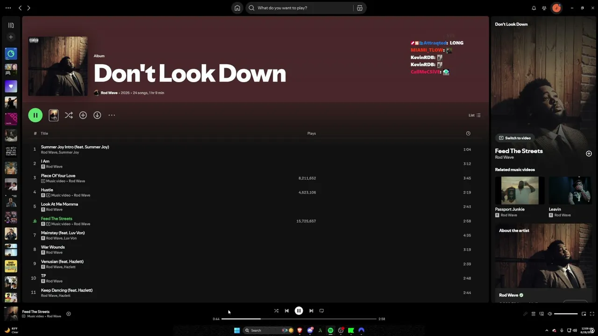Screen dimensions: 598x336
Task: Click the playing track title 'Feed The Streets' in the list
Action: pos(57,218)
